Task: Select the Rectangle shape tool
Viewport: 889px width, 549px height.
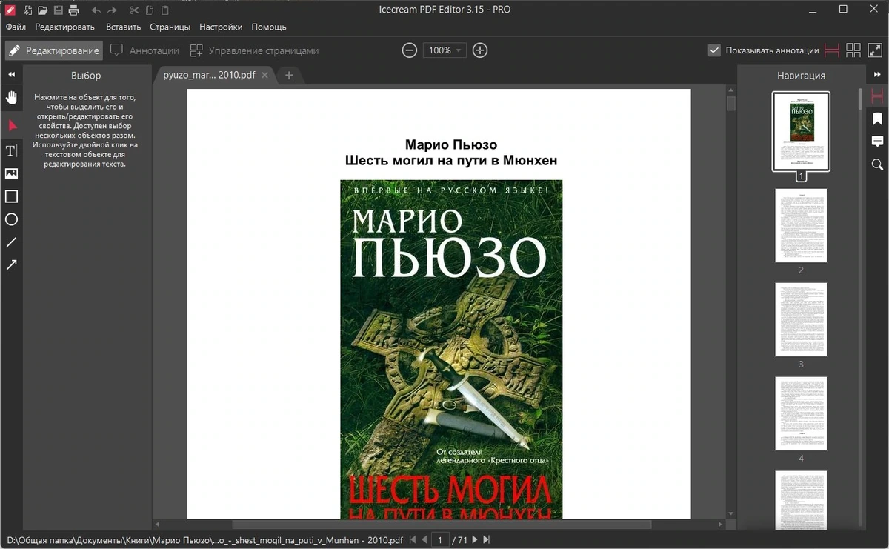Action: tap(11, 196)
